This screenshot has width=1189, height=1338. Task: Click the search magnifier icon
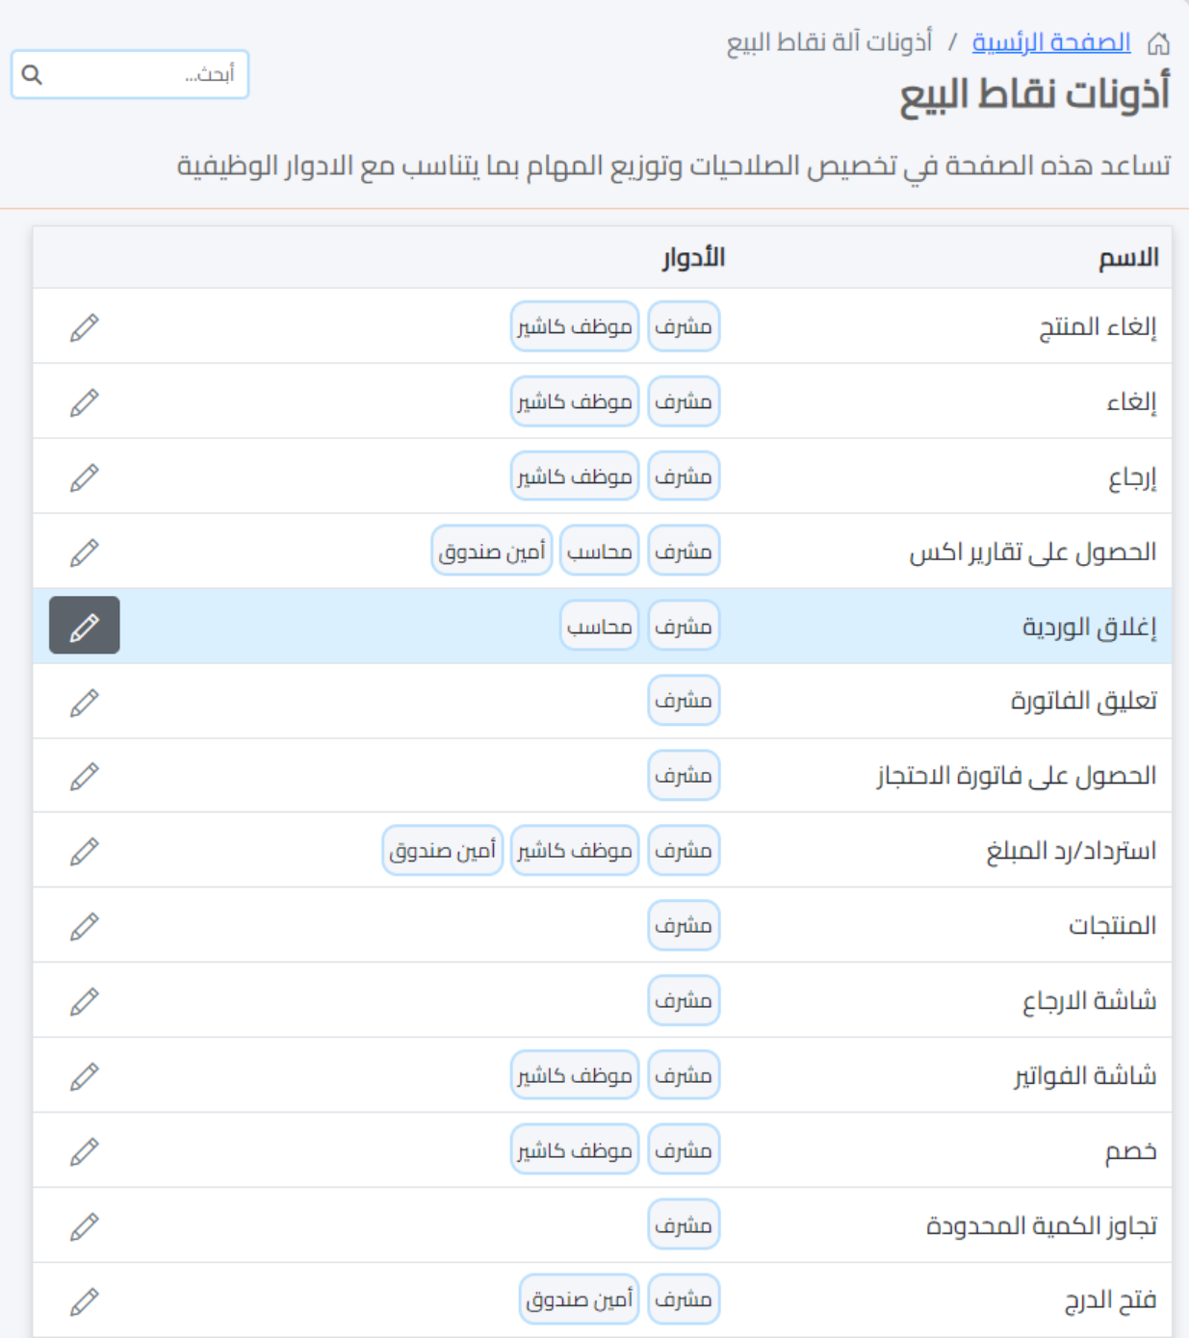(x=32, y=74)
